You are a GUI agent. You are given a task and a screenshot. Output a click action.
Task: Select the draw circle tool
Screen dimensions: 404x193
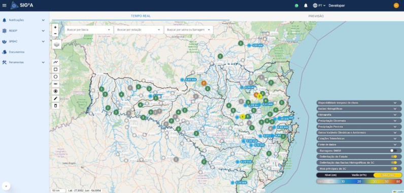pos(55,76)
